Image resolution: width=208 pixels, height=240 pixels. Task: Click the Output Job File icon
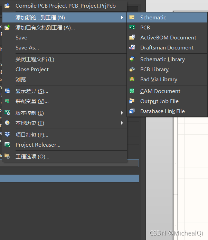(x=132, y=101)
